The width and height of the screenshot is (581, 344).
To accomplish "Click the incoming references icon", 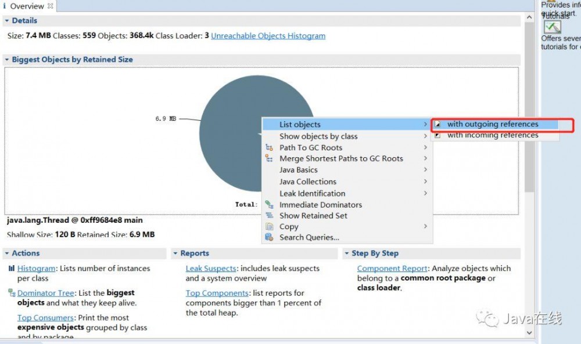I will point(437,135).
